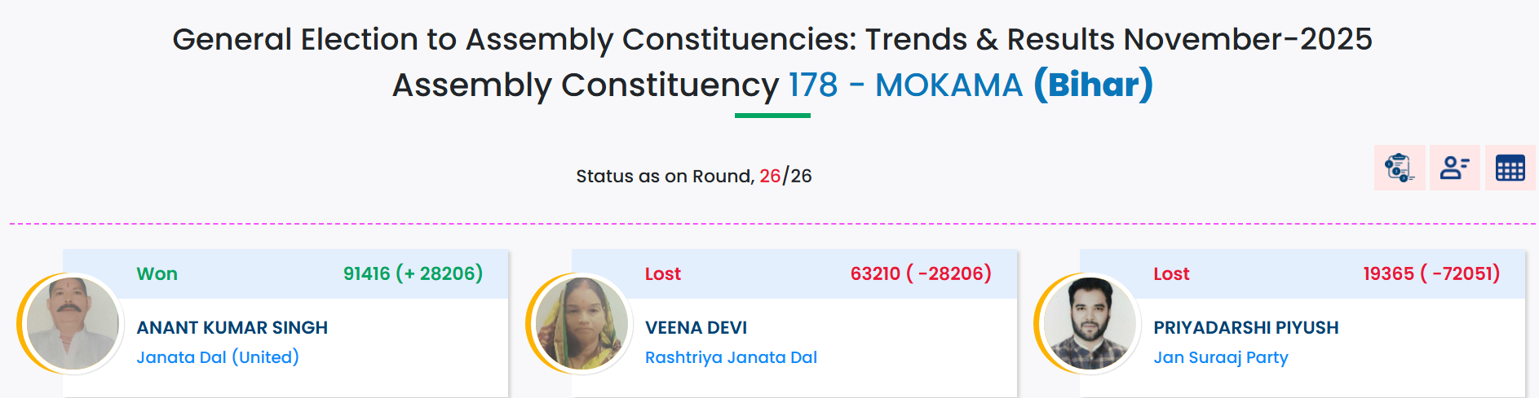Click the name ANANT KUMAR SINGH
Image resolution: width=1539 pixels, height=398 pixels.
pos(232,328)
